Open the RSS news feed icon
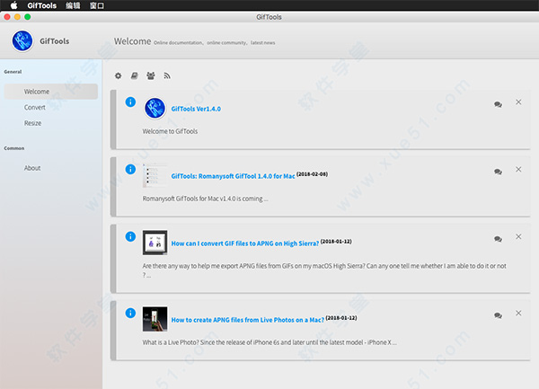 point(167,75)
